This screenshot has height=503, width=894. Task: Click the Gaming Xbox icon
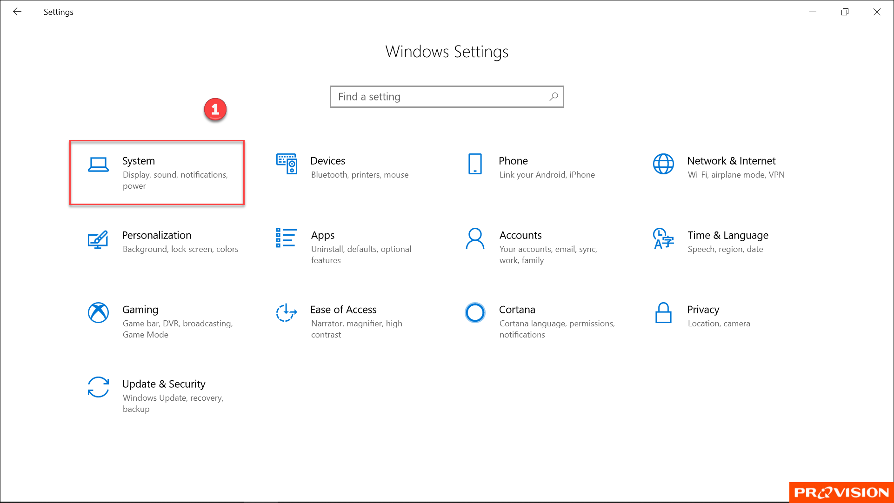[99, 312]
